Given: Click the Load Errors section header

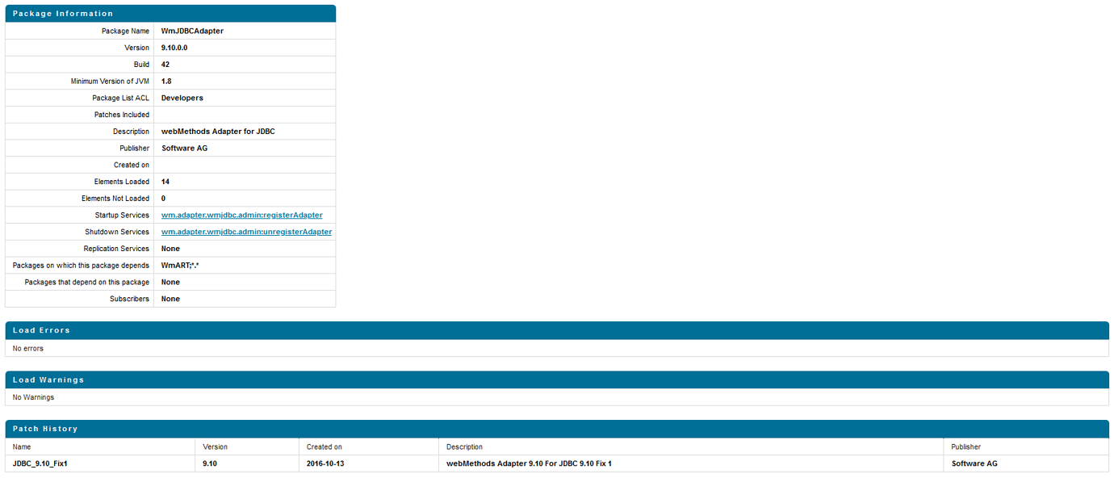Looking at the screenshot, I should coord(557,330).
